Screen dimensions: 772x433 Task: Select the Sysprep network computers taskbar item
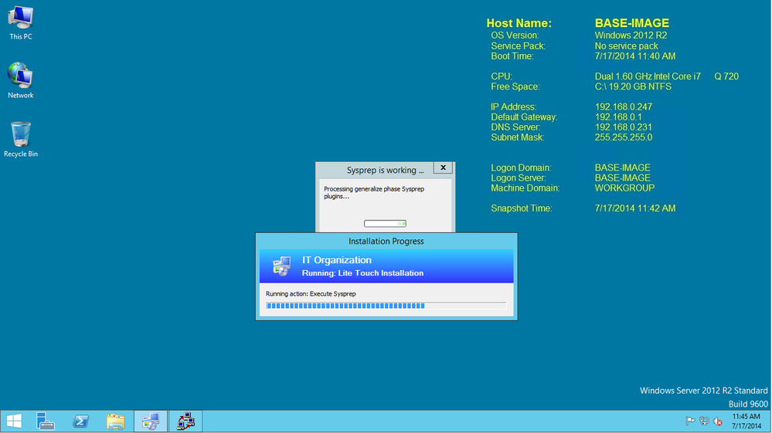185,421
